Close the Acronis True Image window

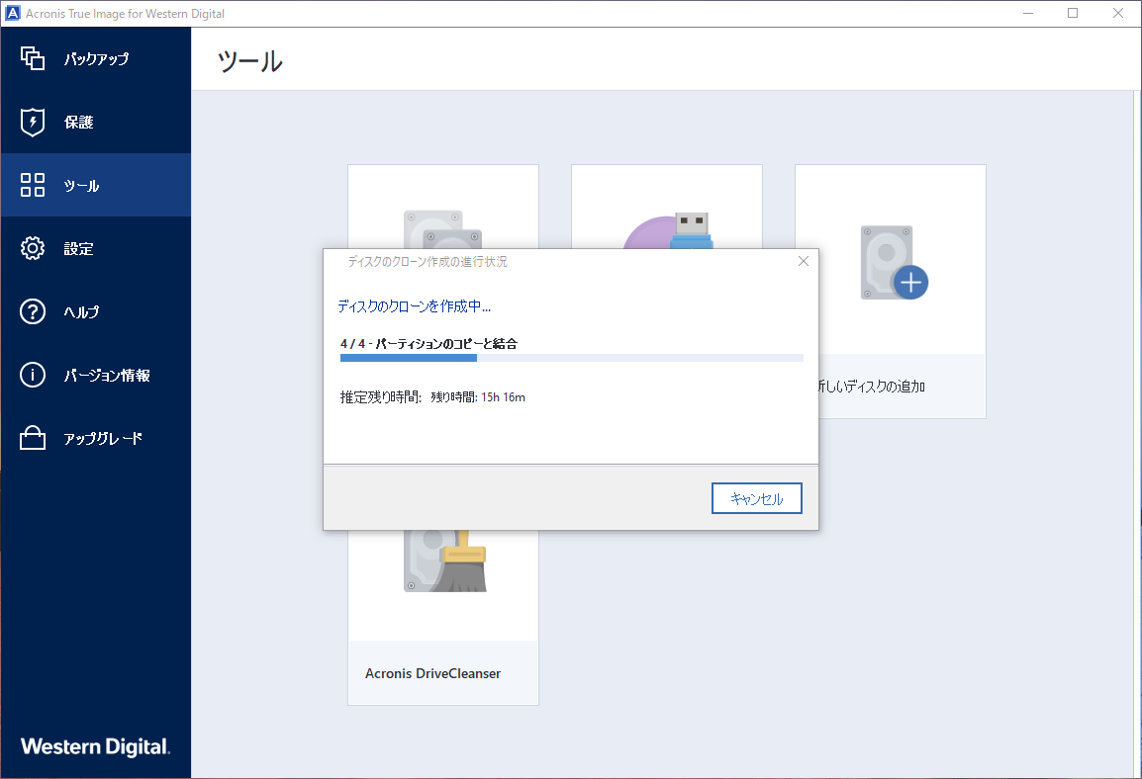pyautogui.click(x=1118, y=13)
